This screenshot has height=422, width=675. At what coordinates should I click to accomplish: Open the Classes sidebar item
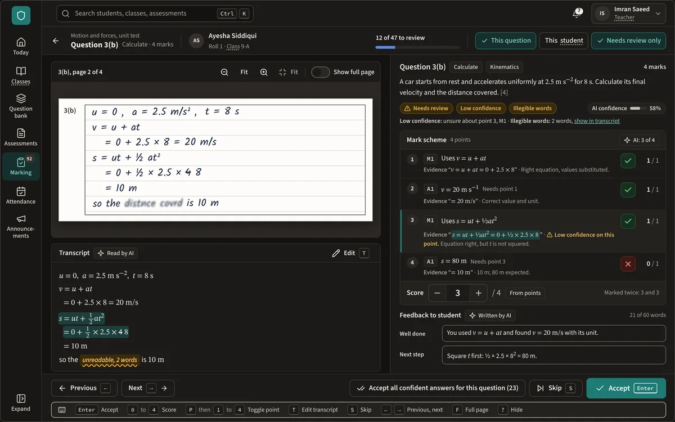point(21,75)
